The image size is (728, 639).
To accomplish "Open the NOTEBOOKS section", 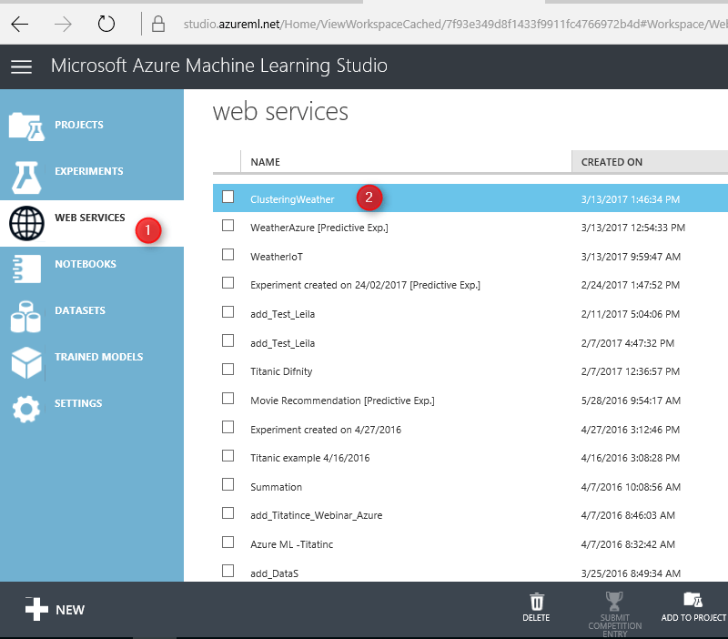I will click(86, 264).
